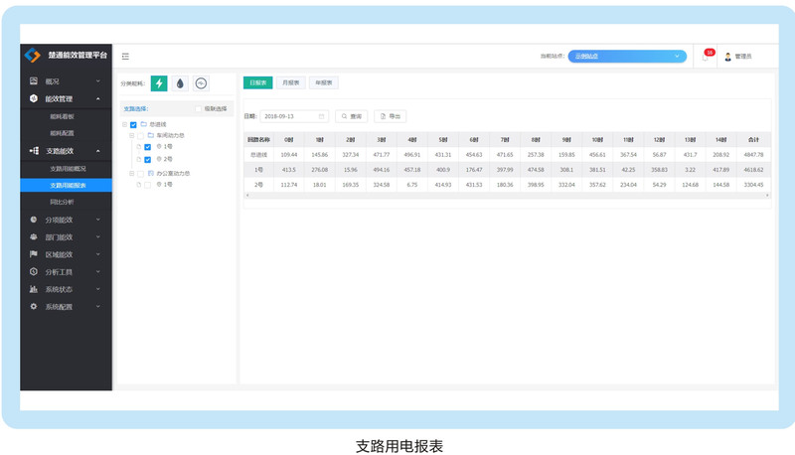
Task: Click the 查询 query button
Action: (x=352, y=116)
